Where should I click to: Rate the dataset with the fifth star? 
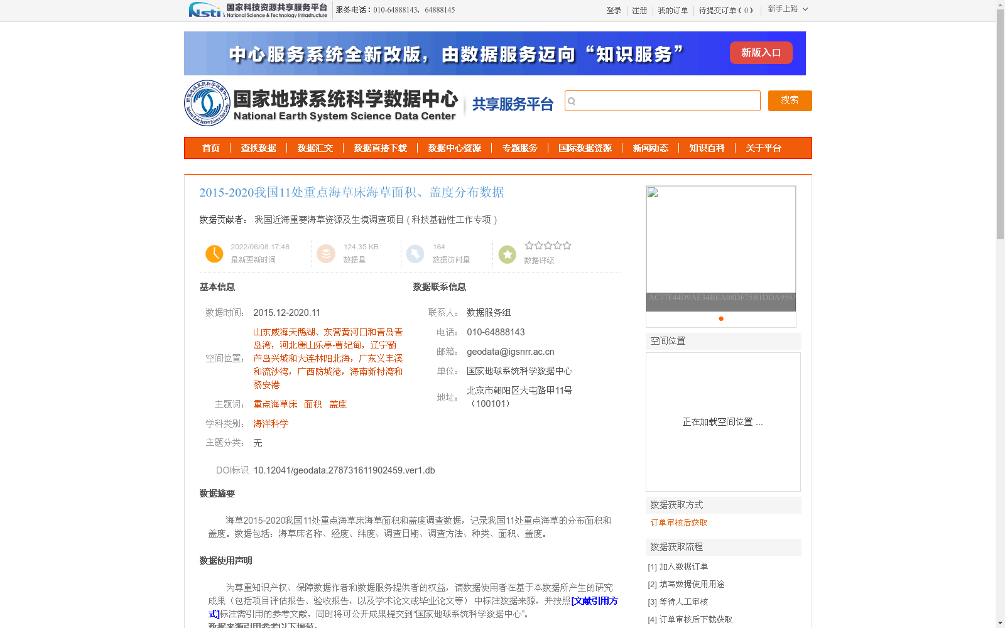pos(567,246)
